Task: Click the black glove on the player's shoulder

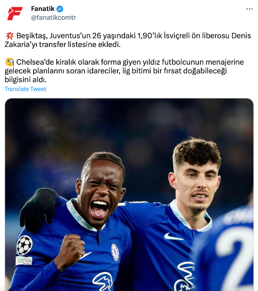Action: coord(38,210)
